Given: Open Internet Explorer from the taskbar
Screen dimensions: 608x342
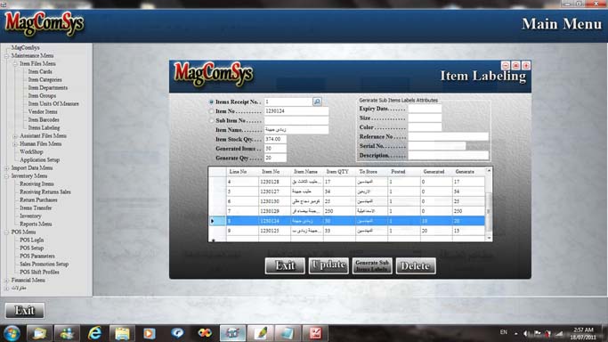Looking at the screenshot, I should pos(94,333).
